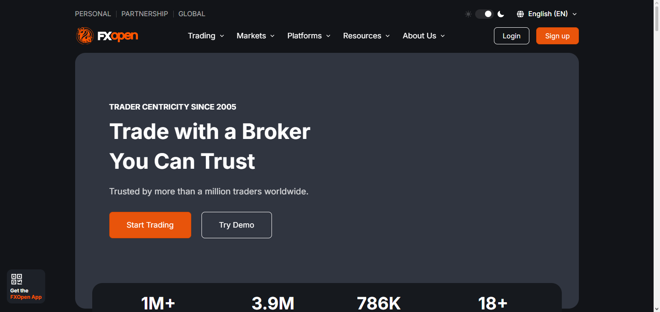The width and height of the screenshot is (660, 312).
Task: Click the "TRADER CENTRICITY SINCE 2005" tagline
Action: tap(172, 107)
